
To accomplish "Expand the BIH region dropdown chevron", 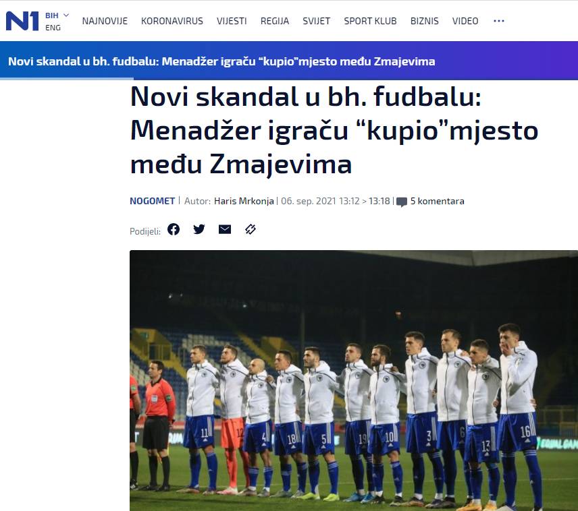I will click(66, 15).
